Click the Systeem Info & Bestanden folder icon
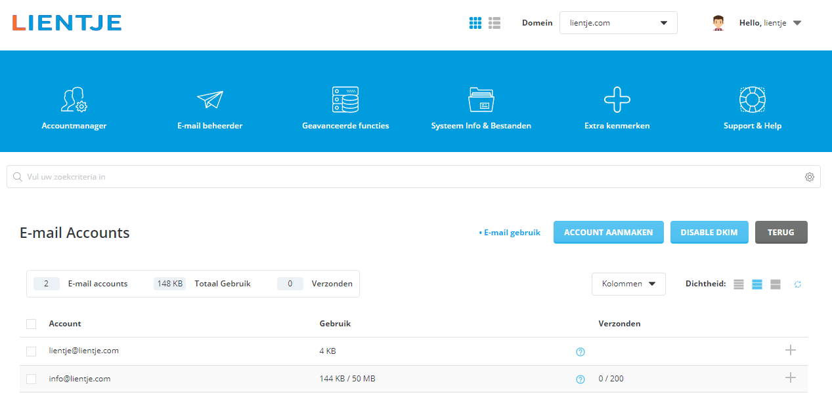 click(481, 100)
